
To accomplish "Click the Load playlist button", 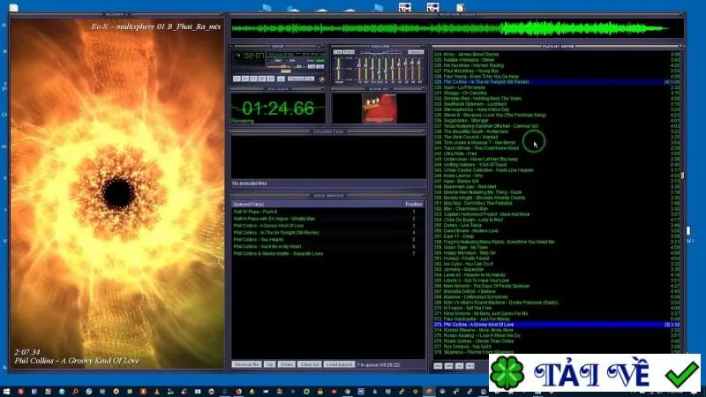I will coord(340,364).
